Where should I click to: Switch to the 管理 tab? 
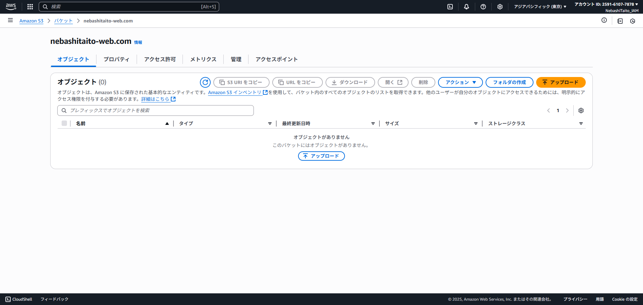pyautogui.click(x=236, y=59)
